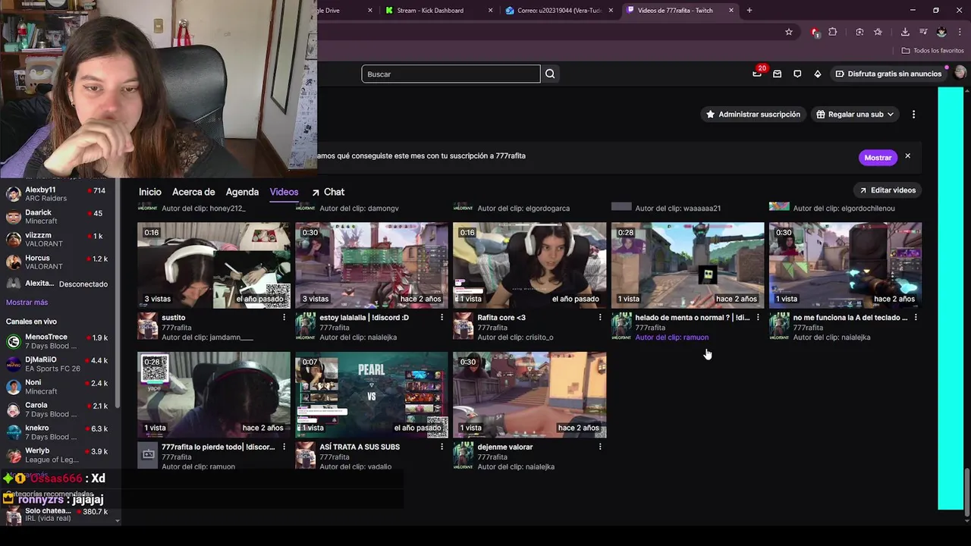Bookmark this page with the star icon
Viewport: 971px width, 546px height.
tap(789, 32)
